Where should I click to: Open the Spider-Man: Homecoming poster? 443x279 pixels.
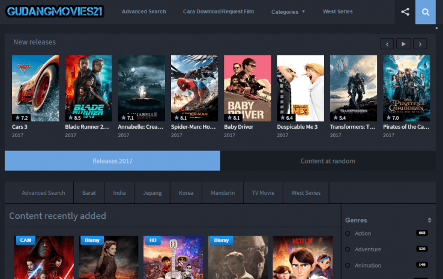(194, 88)
